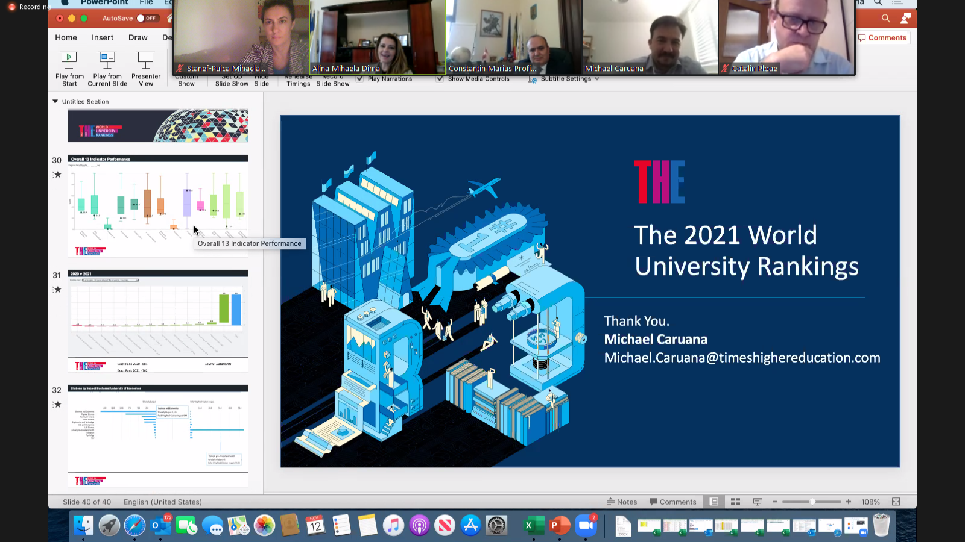965x542 pixels.
Task: Click English (United States) language indicator
Action: [x=163, y=502]
